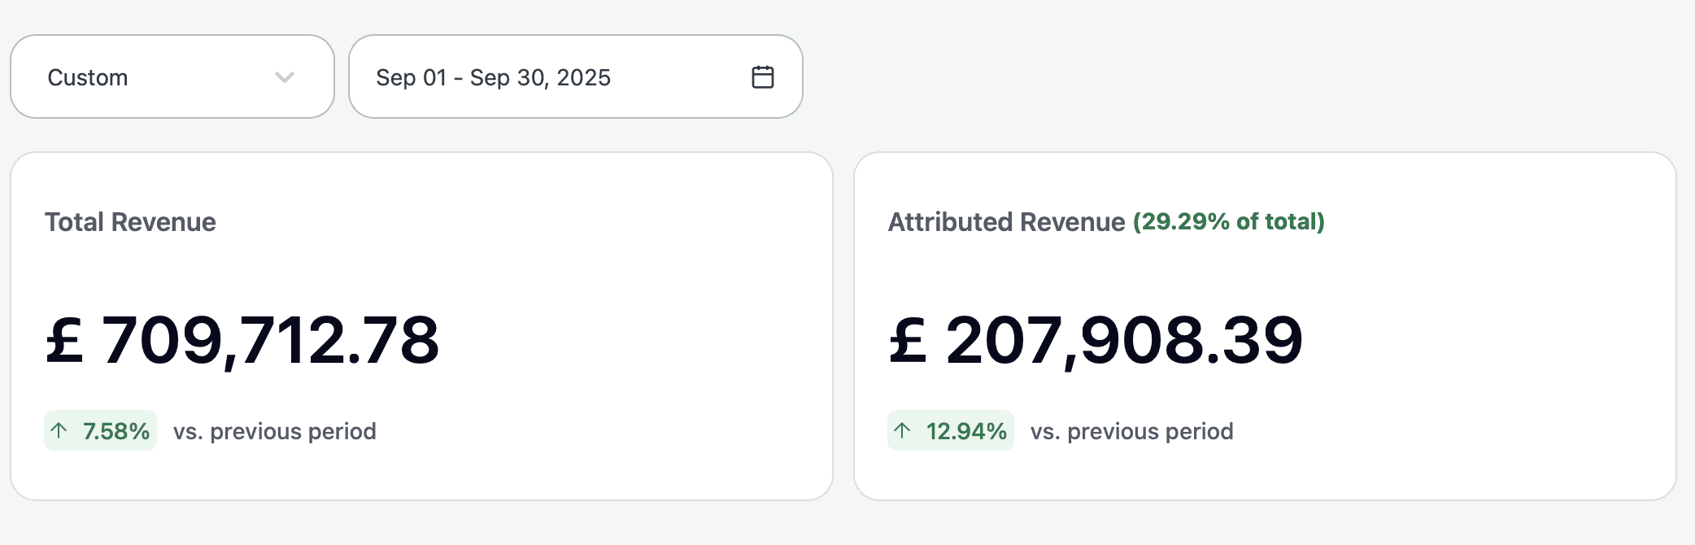1695x545 pixels.
Task: Click the Attributed Revenue heading
Action: click(x=1006, y=222)
